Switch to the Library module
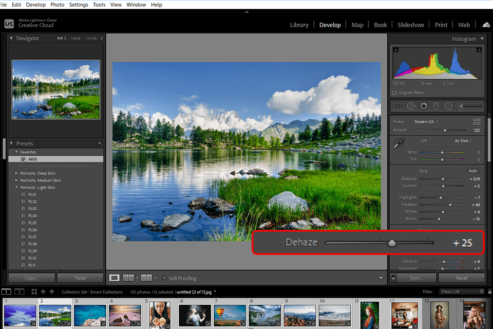The width and height of the screenshot is (493, 329). click(299, 25)
